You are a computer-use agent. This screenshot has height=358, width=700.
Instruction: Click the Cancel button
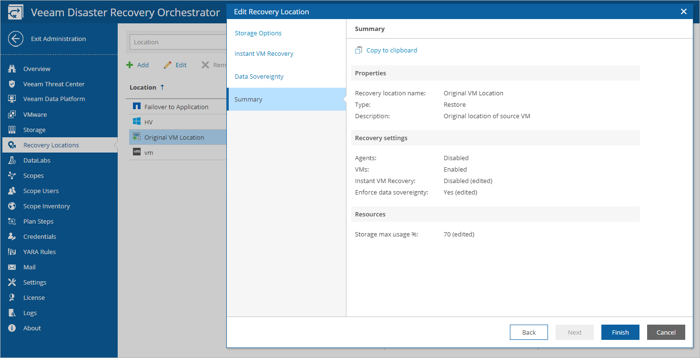(x=666, y=332)
